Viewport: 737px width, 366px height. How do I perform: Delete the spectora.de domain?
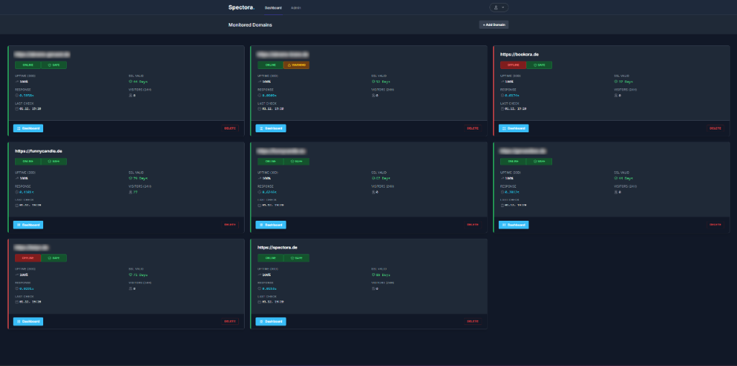tap(472, 321)
